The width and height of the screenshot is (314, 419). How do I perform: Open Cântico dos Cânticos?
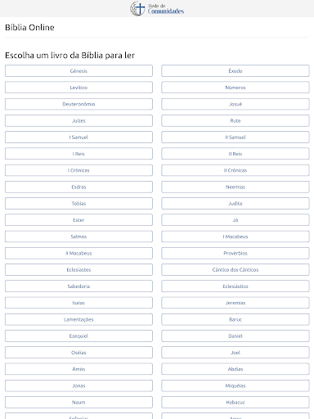235,270
